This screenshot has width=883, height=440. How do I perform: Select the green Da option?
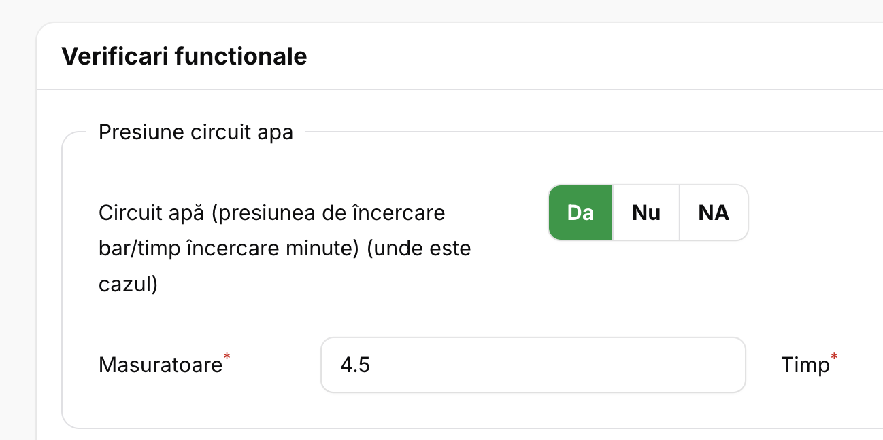tap(580, 213)
